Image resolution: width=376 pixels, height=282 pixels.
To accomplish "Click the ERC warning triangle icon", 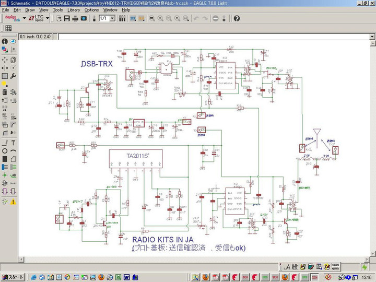I will (x=13, y=201).
